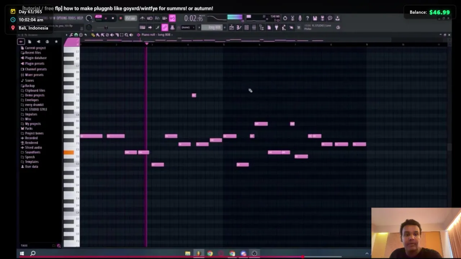This screenshot has height=259, width=461.
Task: Toggle the highlighted pink loop recording icon
Action: (x=173, y=18)
